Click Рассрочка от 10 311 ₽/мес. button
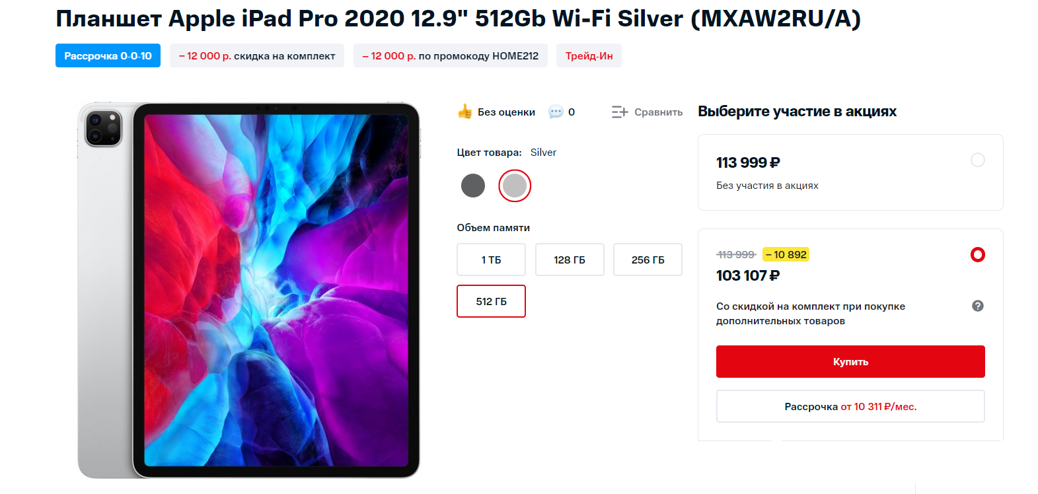 coord(850,406)
